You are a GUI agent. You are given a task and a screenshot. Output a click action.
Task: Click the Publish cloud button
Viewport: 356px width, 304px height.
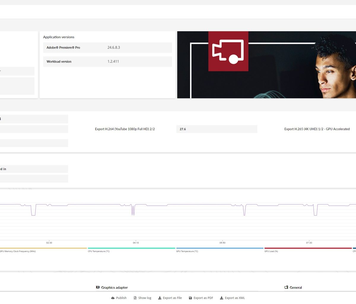click(119, 298)
